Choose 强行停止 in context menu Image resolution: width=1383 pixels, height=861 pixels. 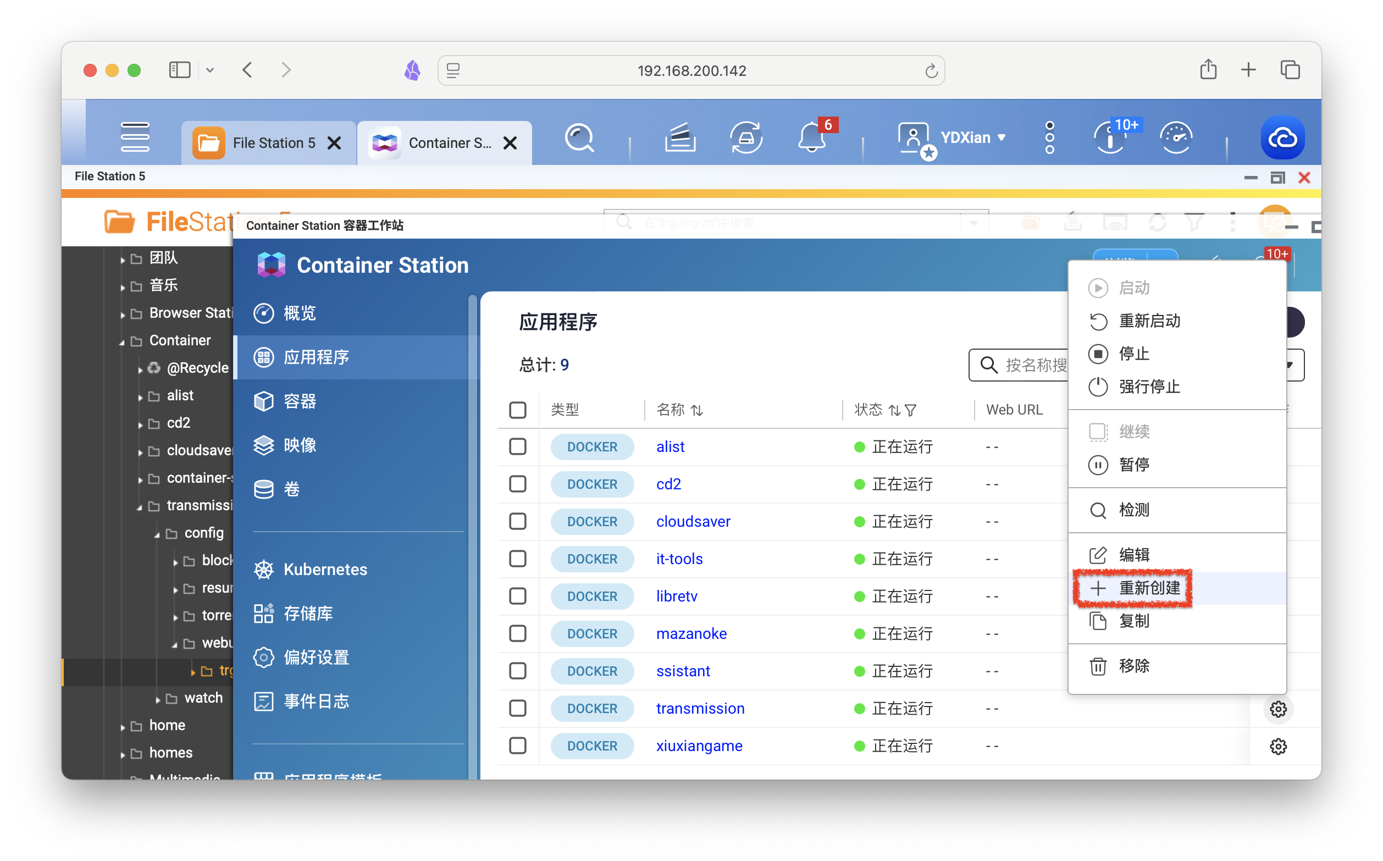[1177, 387]
